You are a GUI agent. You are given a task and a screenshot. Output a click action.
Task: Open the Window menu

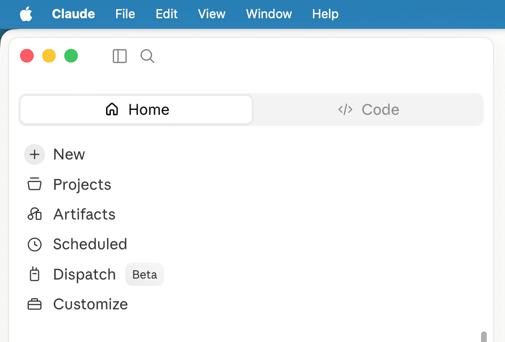tap(269, 14)
